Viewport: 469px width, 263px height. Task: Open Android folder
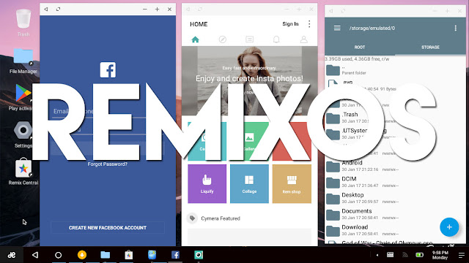[x=395, y=166]
